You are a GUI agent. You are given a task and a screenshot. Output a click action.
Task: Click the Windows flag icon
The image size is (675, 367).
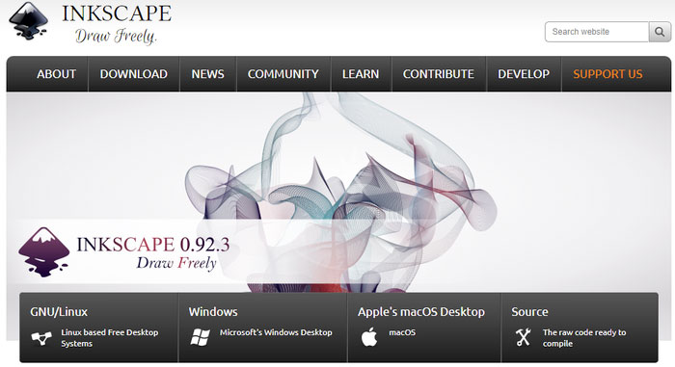point(201,337)
